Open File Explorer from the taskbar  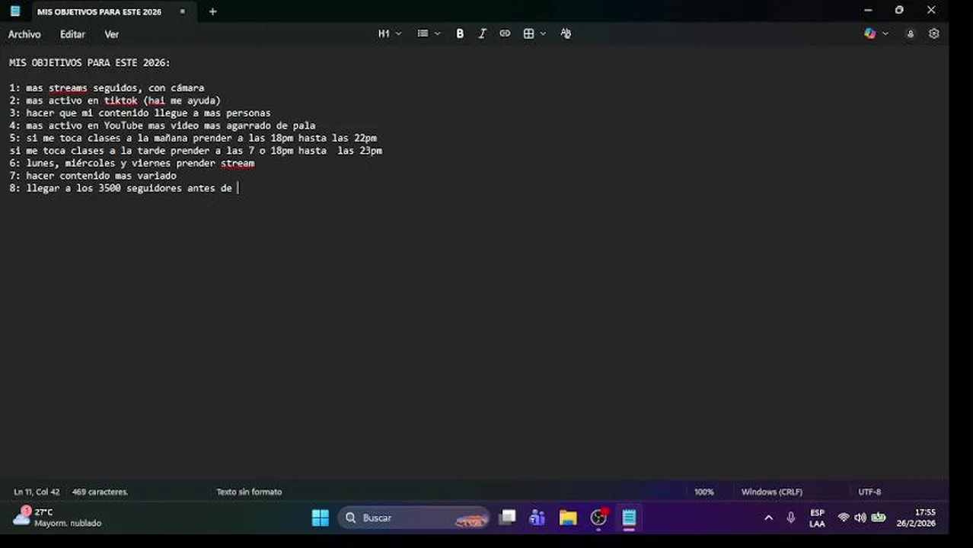tap(568, 518)
